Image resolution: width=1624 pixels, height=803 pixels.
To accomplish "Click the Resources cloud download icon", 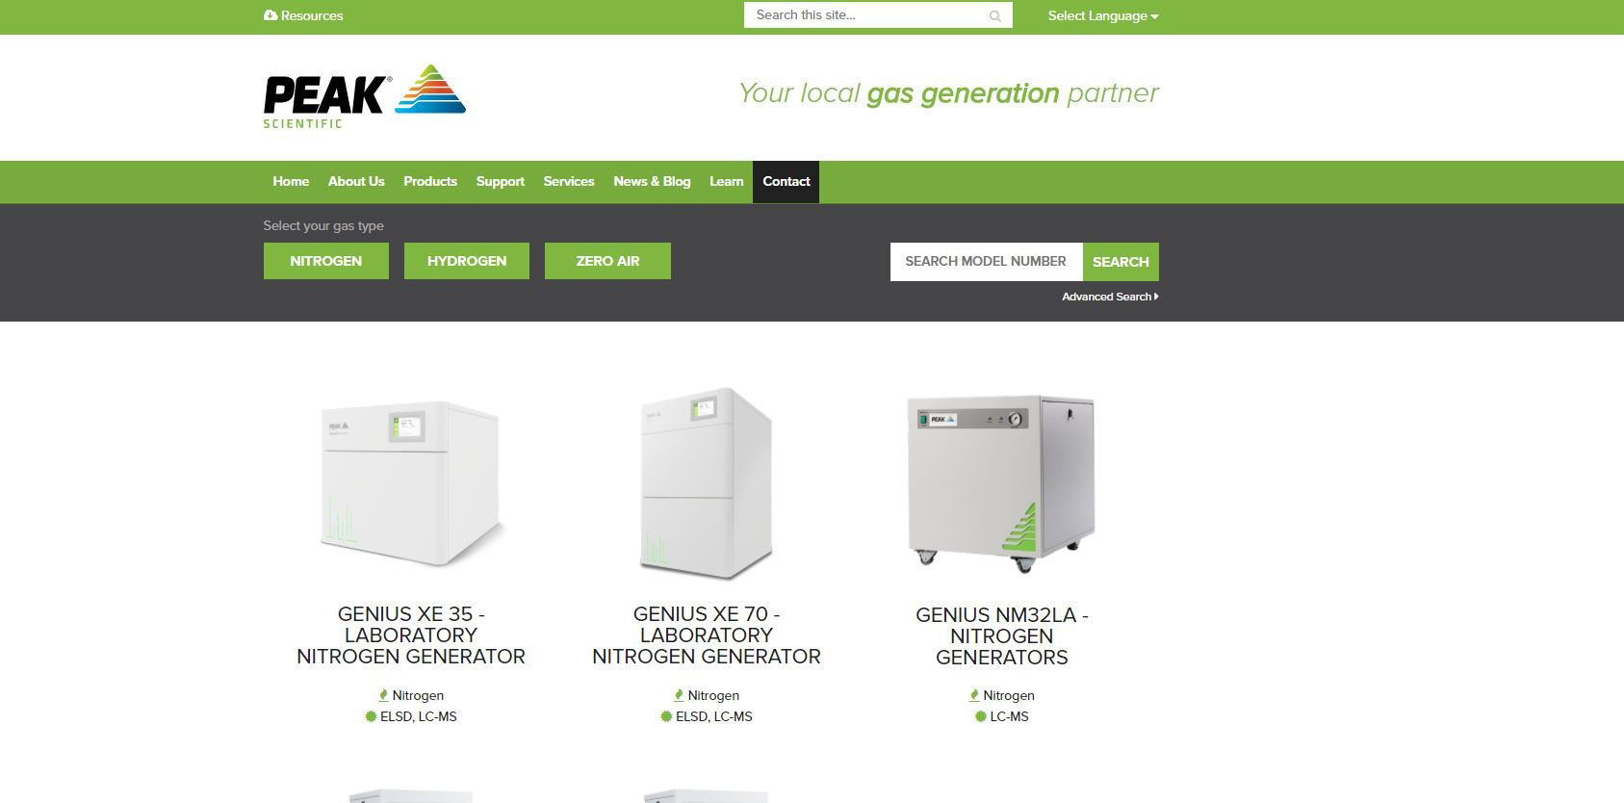I will pos(271,15).
